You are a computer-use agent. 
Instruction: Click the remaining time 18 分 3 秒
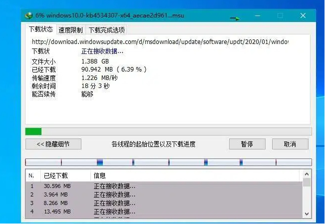[95, 86]
